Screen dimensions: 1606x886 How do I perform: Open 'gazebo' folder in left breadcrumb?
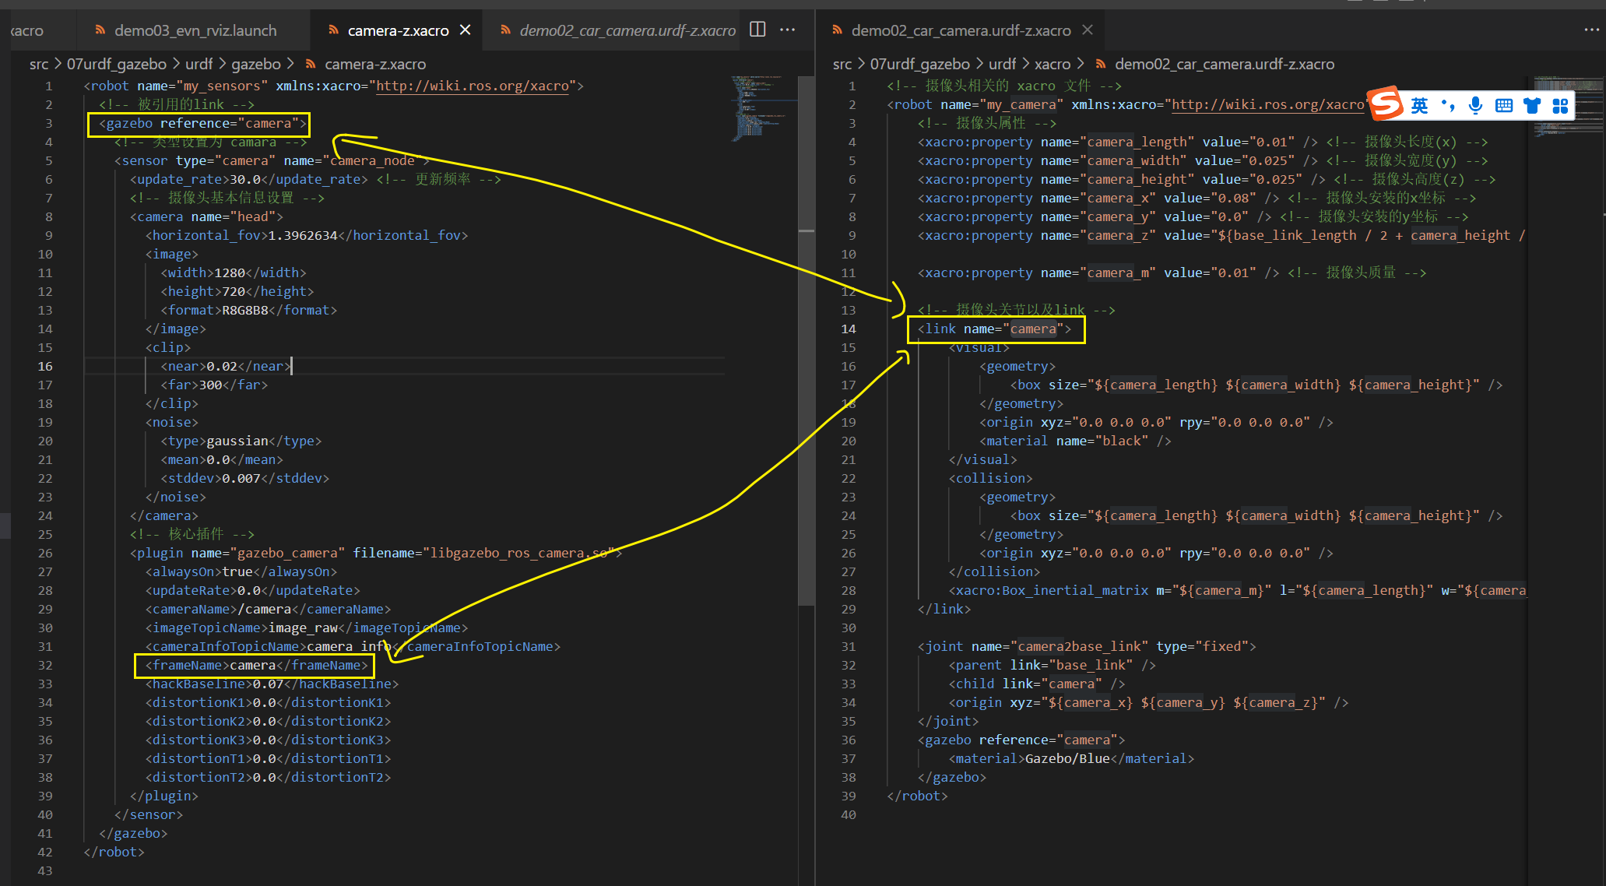(256, 64)
